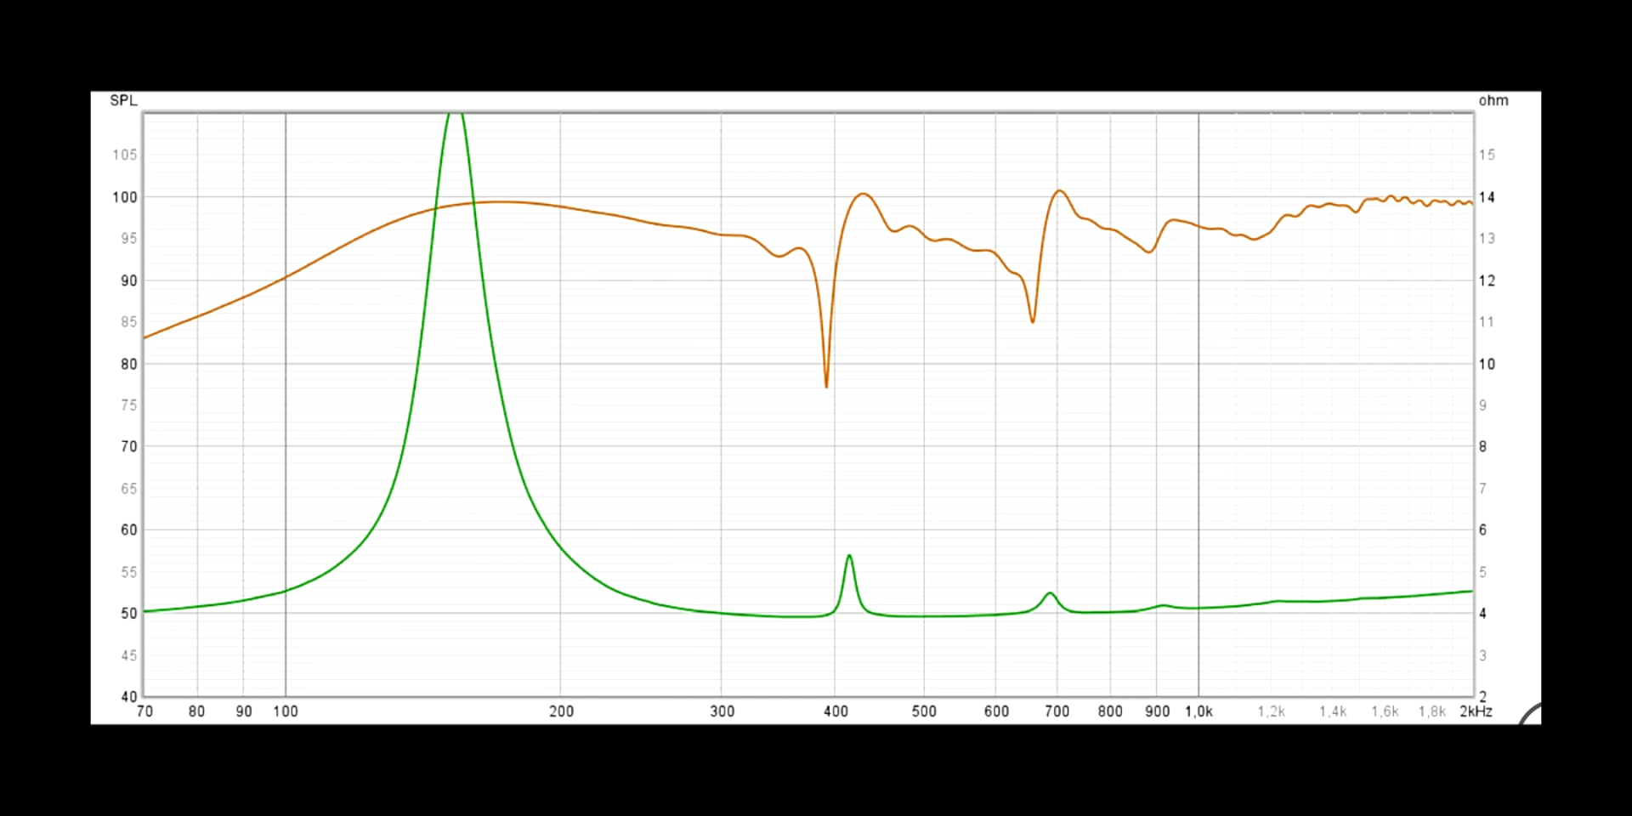The image size is (1632, 816).
Task: Click the small green impedance peak above 400 Hz
Action: coord(849,557)
